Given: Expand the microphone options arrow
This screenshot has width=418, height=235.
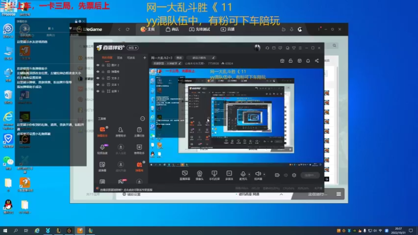Looking at the screenshot, I should coord(249,174).
